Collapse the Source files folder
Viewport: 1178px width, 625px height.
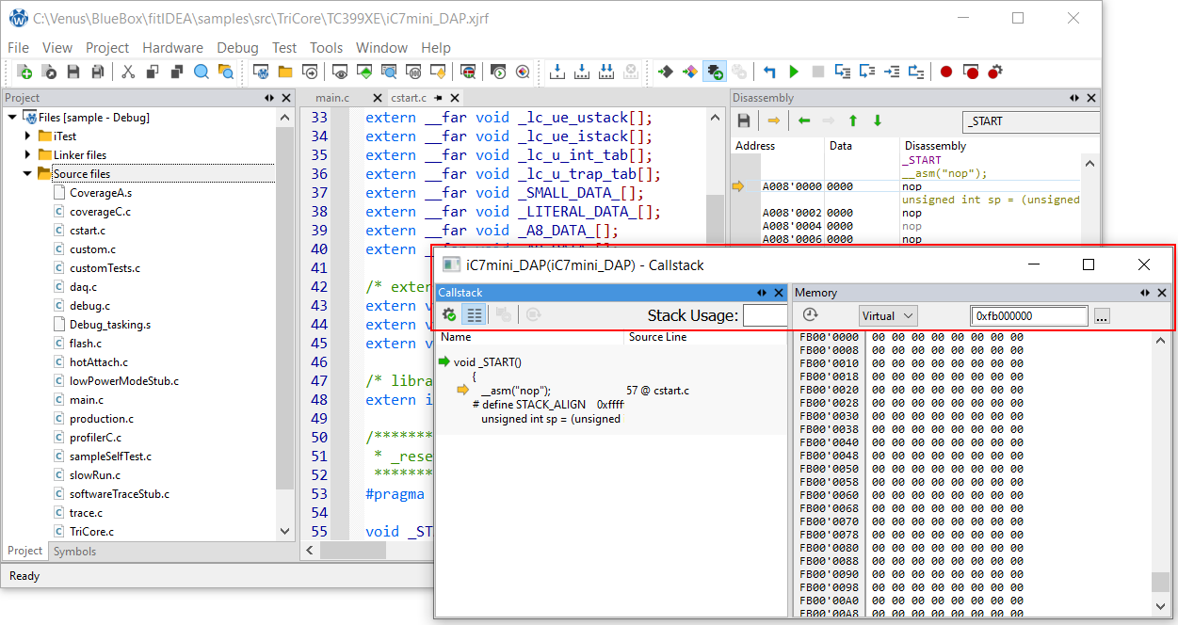pos(28,174)
